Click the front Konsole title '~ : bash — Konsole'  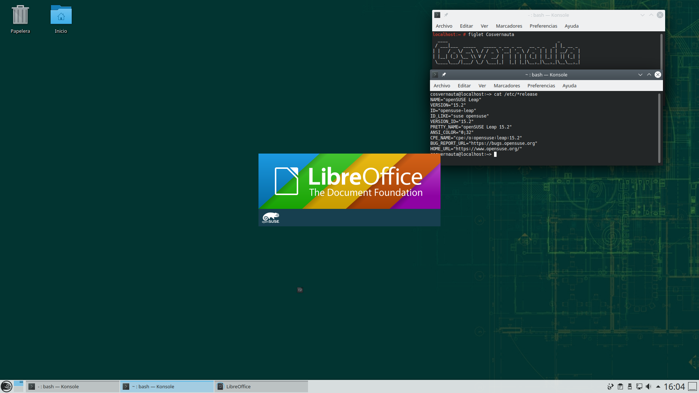tap(546, 75)
